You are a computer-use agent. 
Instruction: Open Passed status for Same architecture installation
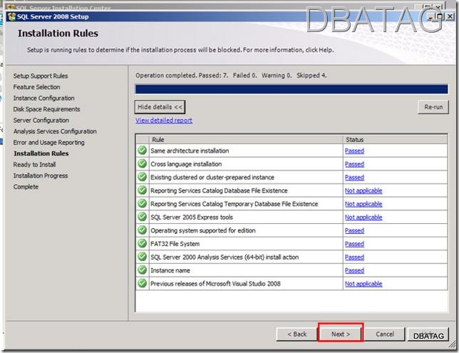pyautogui.click(x=354, y=151)
